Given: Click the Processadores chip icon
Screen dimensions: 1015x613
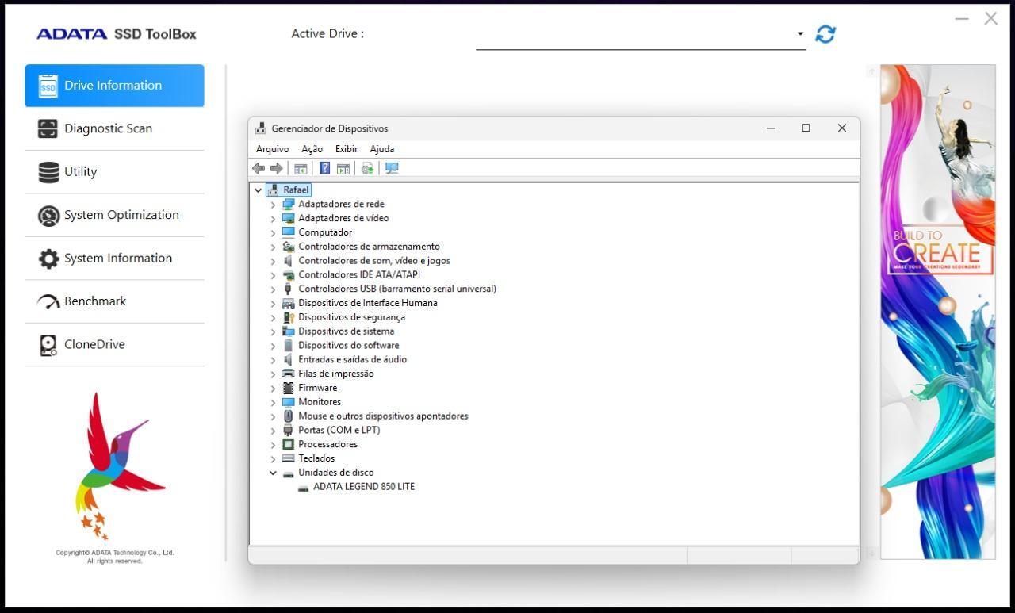Looking at the screenshot, I should point(288,444).
